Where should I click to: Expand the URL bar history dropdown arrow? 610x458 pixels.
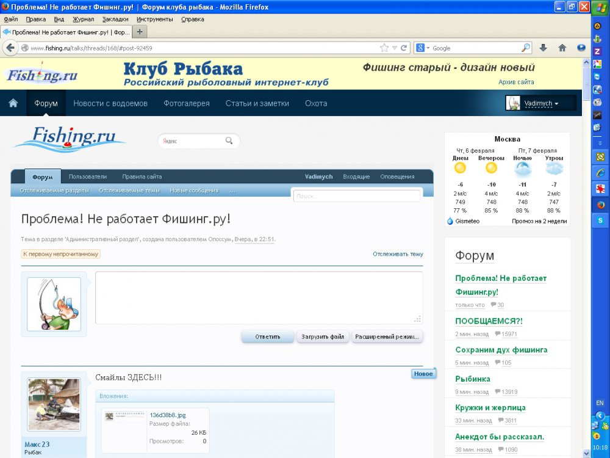tap(394, 48)
